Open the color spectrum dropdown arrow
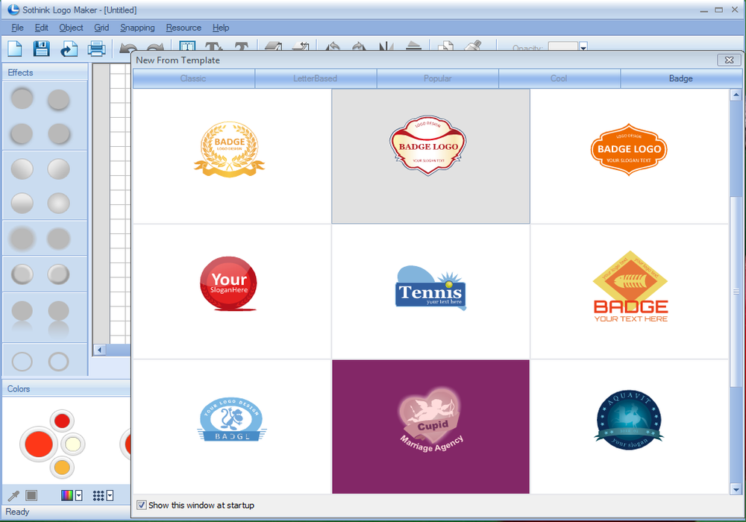The width and height of the screenshot is (746, 522). coord(78,496)
